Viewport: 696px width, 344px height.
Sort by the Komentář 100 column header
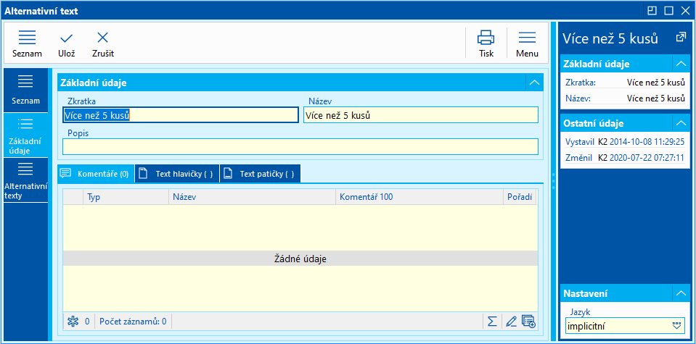(420, 197)
